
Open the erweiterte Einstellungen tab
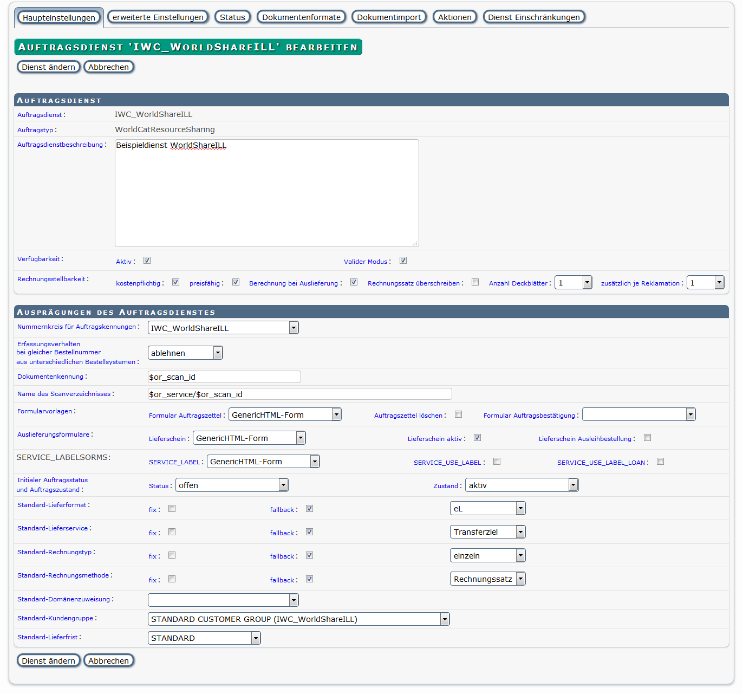click(158, 17)
